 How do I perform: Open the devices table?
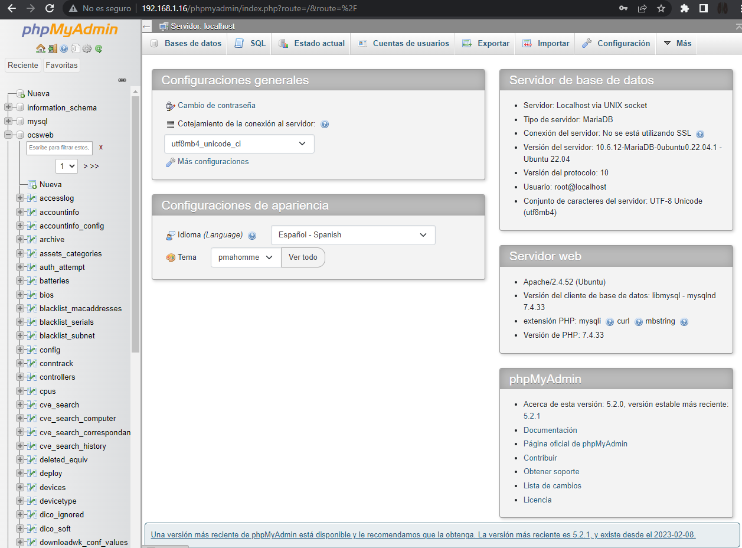pyautogui.click(x=53, y=488)
